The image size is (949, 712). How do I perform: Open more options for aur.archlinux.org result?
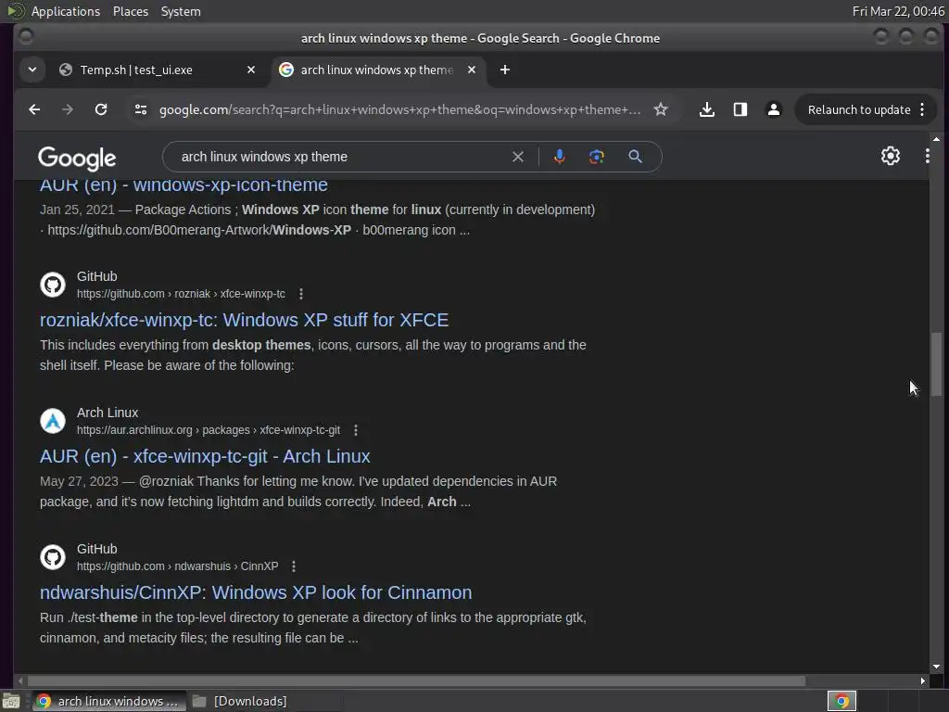click(x=356, y=430)
